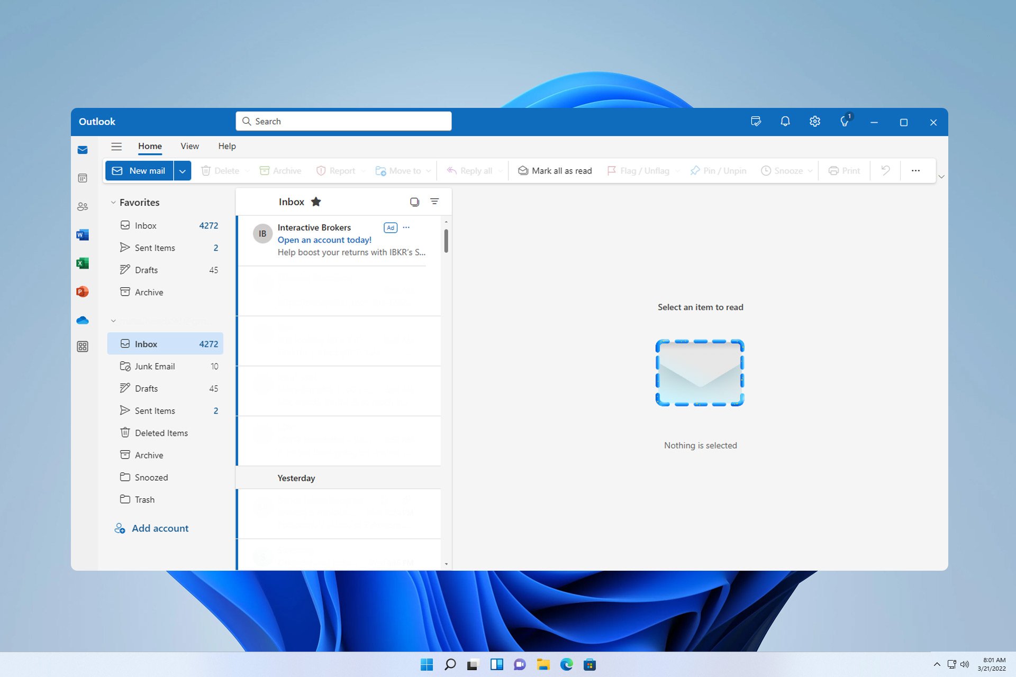1016x677 pixels.
Task: Open the notifications bell
Action: click(785, 122)
